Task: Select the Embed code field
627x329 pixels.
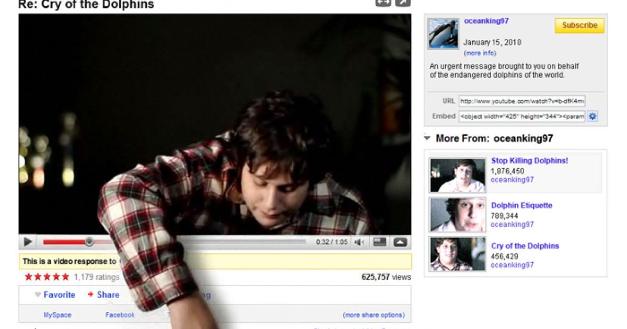Action: click(522, 116)
